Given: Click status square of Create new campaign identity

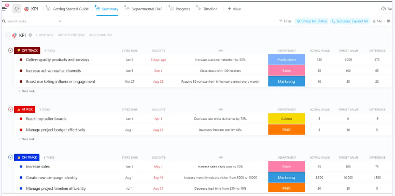Looking at the screenshot, I should [x=21, y=178].
